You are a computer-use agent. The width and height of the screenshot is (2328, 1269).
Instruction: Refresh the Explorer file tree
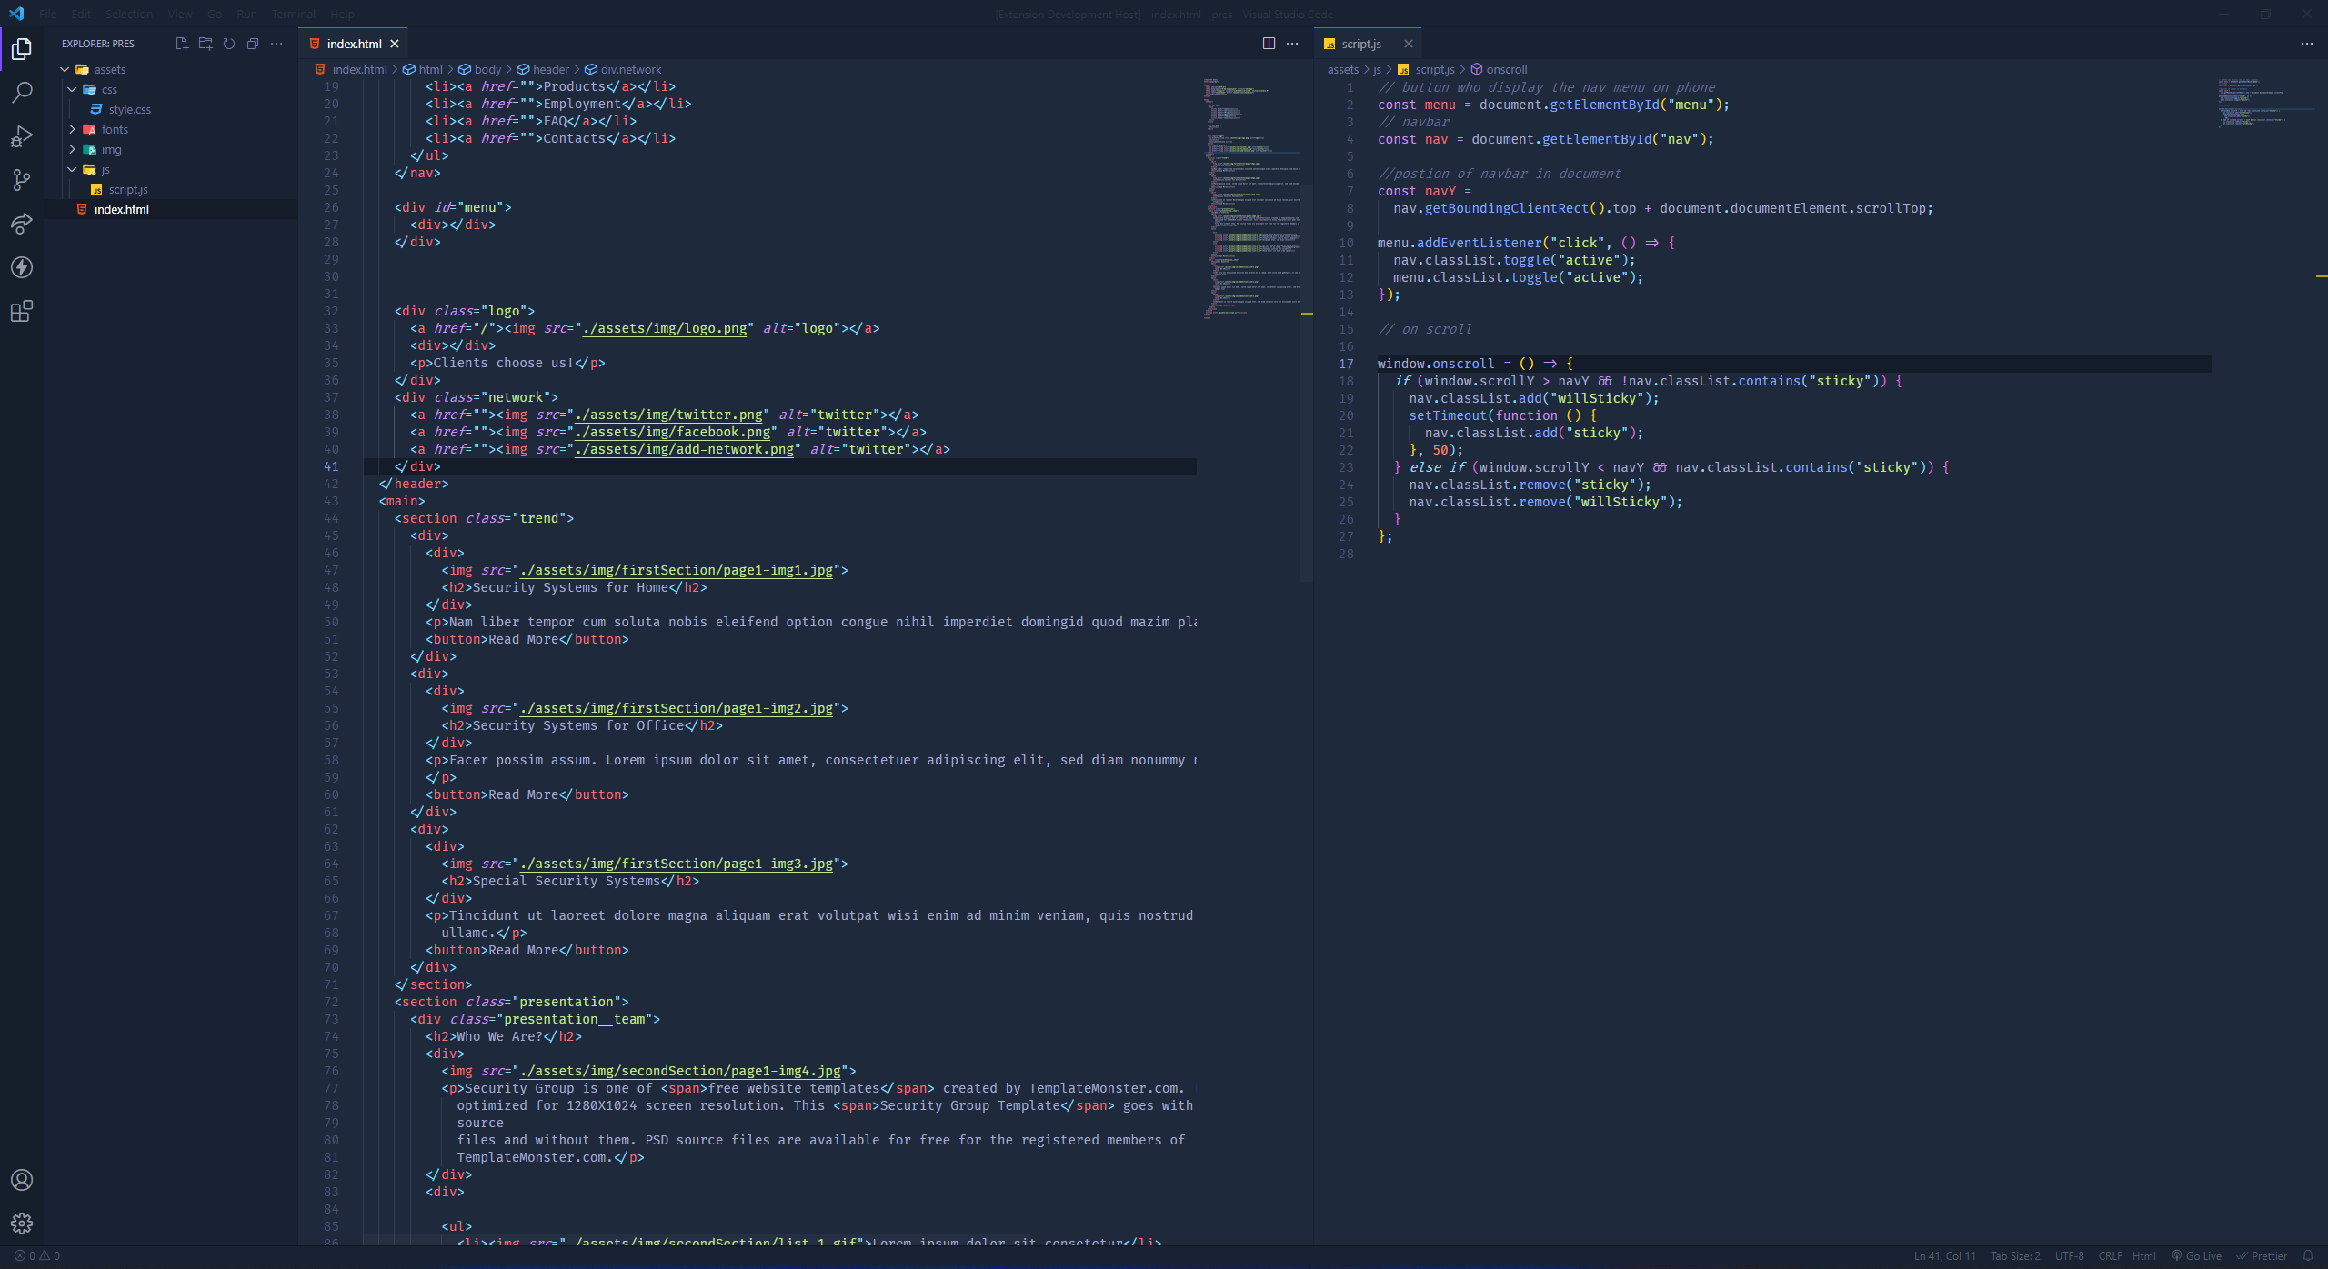229,44
